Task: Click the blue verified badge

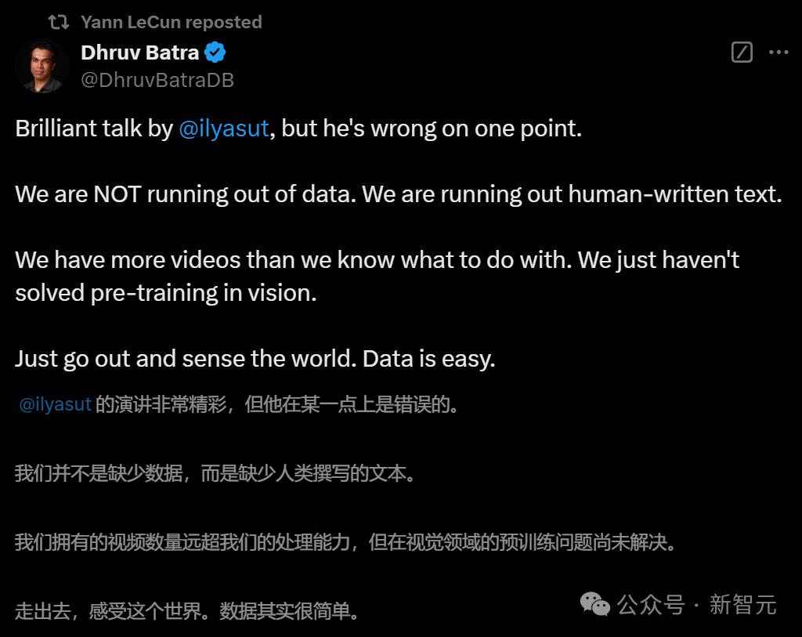Action: click(x=215, y=53)
